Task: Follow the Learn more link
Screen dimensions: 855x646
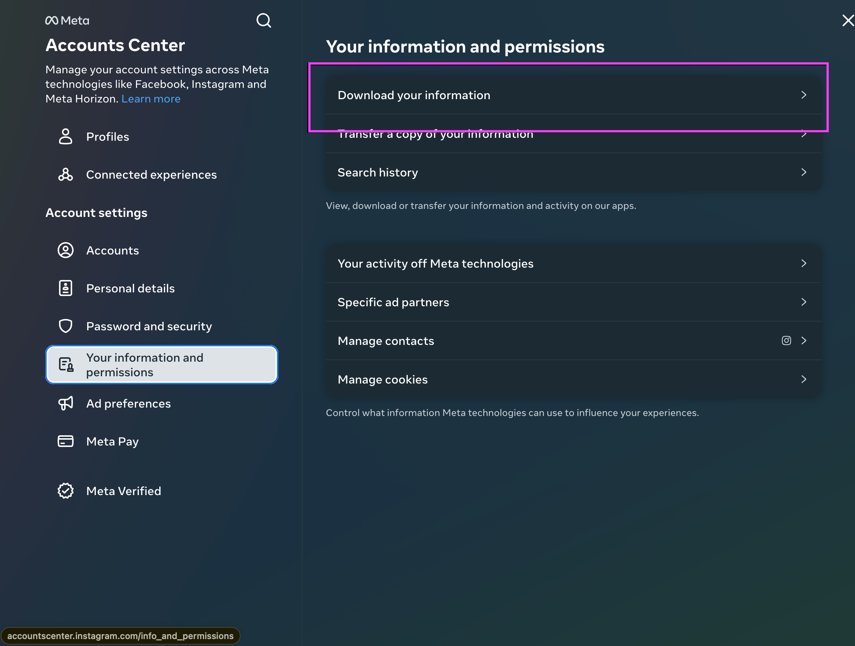Action: click(x=151, y=99)
